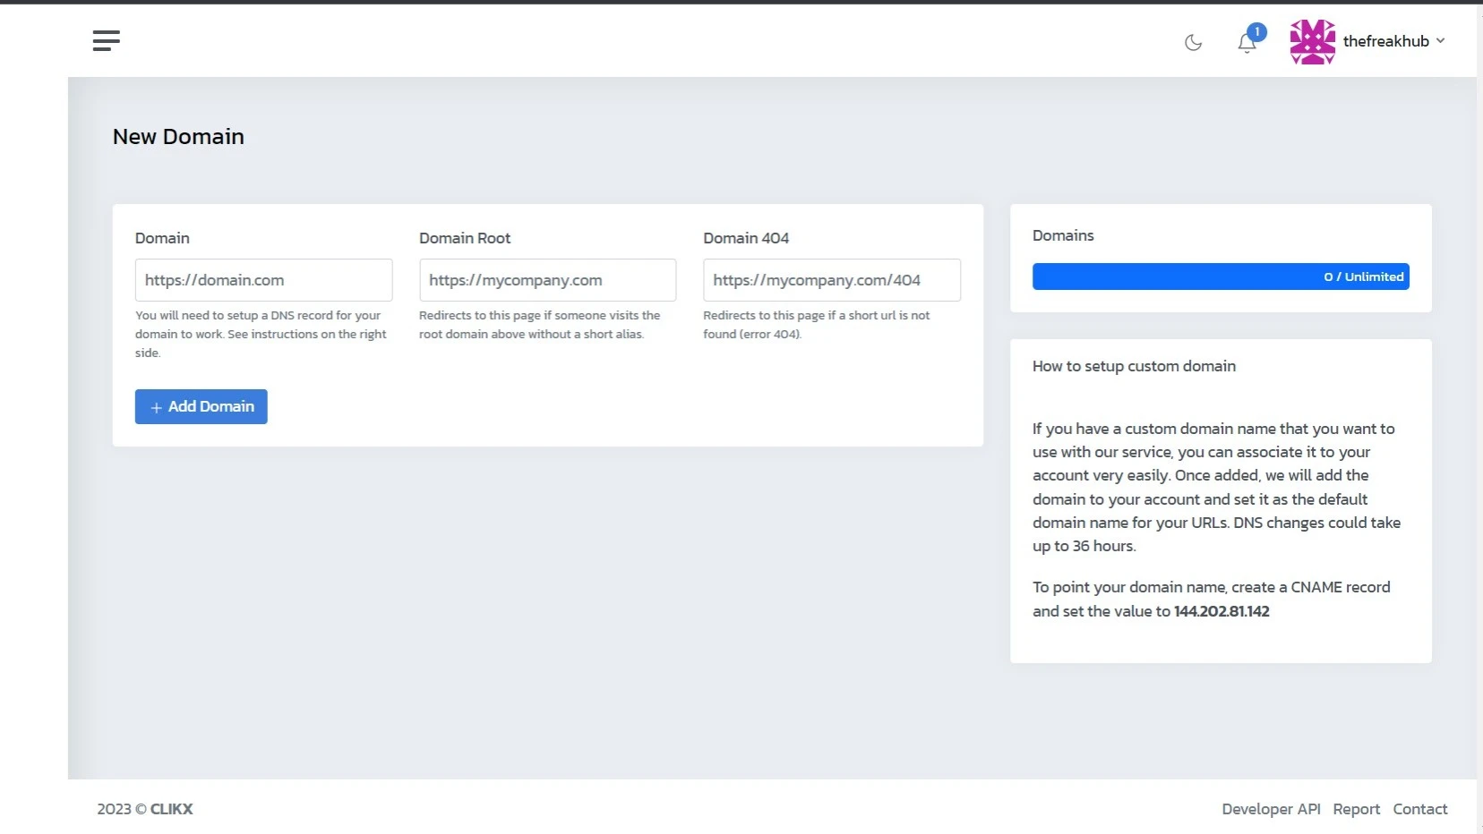Open the Developer API link

(1271, 809)
